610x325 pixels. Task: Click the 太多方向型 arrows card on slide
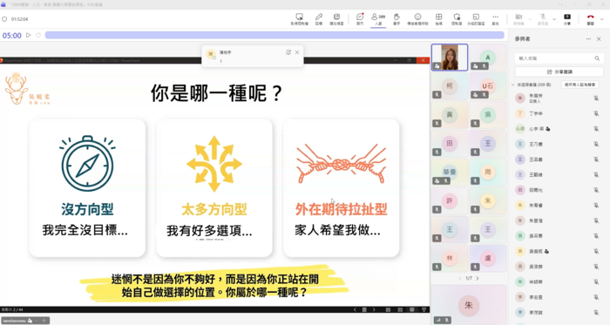click(214, 188)
